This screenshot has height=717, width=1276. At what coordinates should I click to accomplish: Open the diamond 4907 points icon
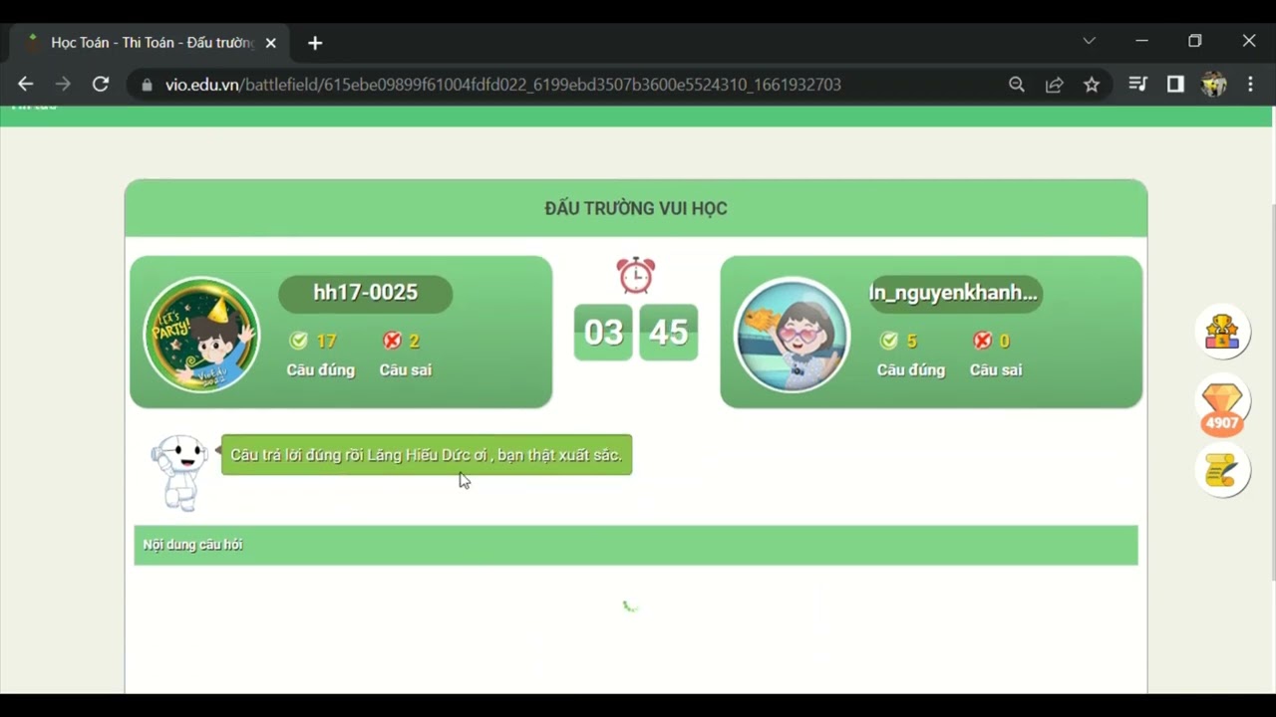tap(1222, 404)
